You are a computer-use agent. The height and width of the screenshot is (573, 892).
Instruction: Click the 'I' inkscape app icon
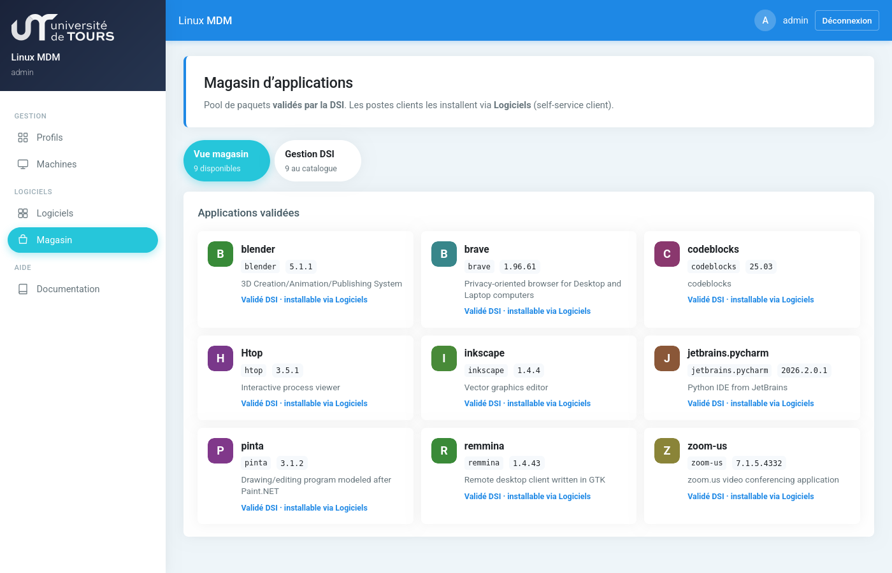click(444, 358)
